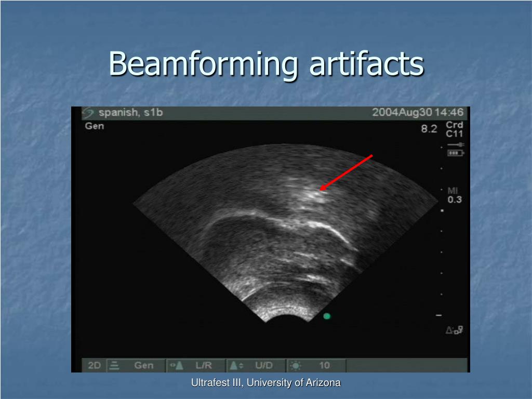The image size is (532, 399).
Task: Click the list icon next to Gen
Action: tap(114, 365)
